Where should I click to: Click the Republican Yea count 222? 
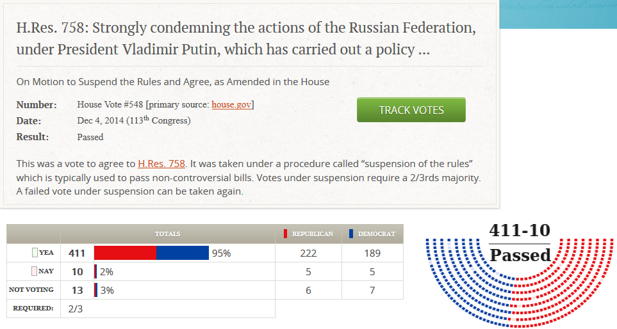308,253
